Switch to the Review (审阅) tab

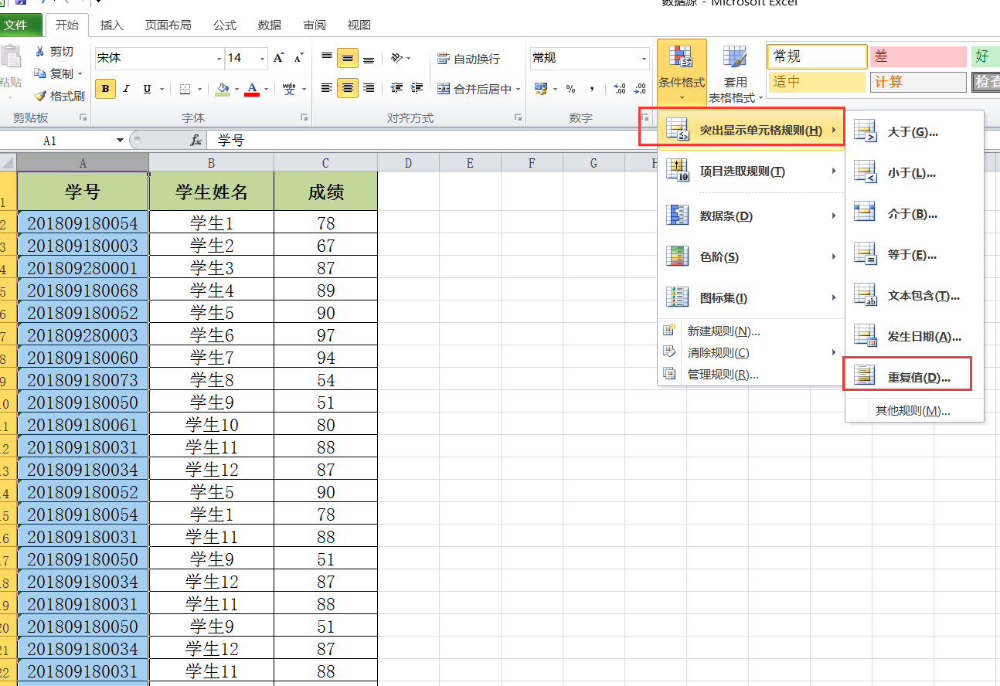coord(315,25)
